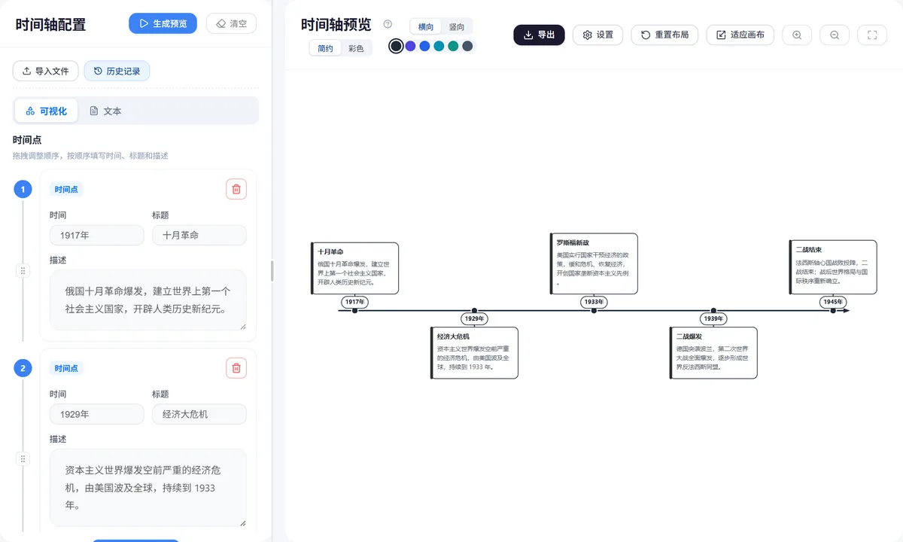Choose the blue color swatch
This screenshot has height=542, width=903.
point(424,46)
